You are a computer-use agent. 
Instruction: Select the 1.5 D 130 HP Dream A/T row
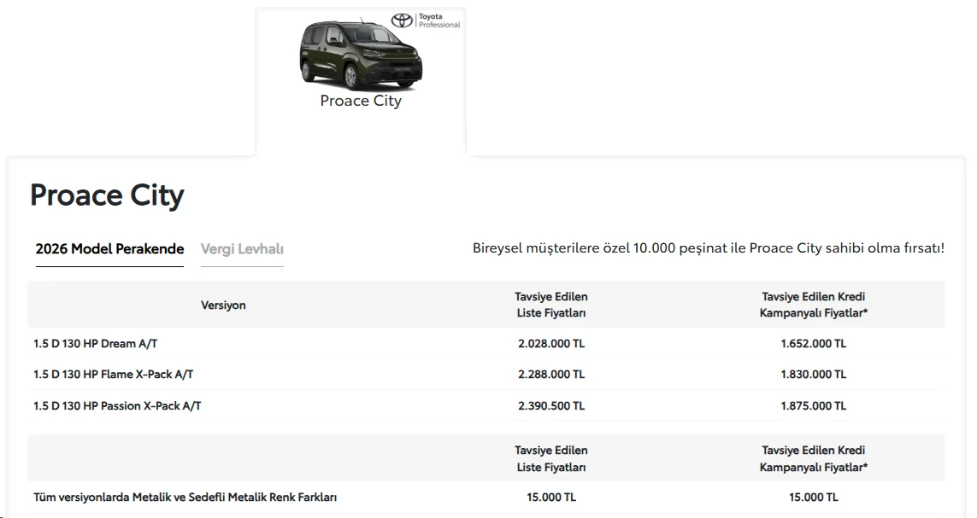click(486, 343)
